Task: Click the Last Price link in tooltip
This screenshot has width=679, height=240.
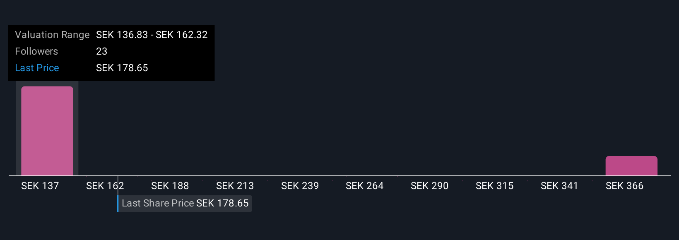Action: 37,68
